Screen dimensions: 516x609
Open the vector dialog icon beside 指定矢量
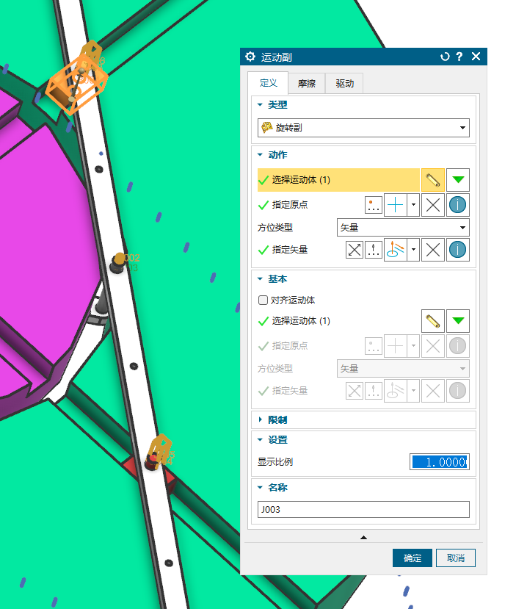(374, 250)
